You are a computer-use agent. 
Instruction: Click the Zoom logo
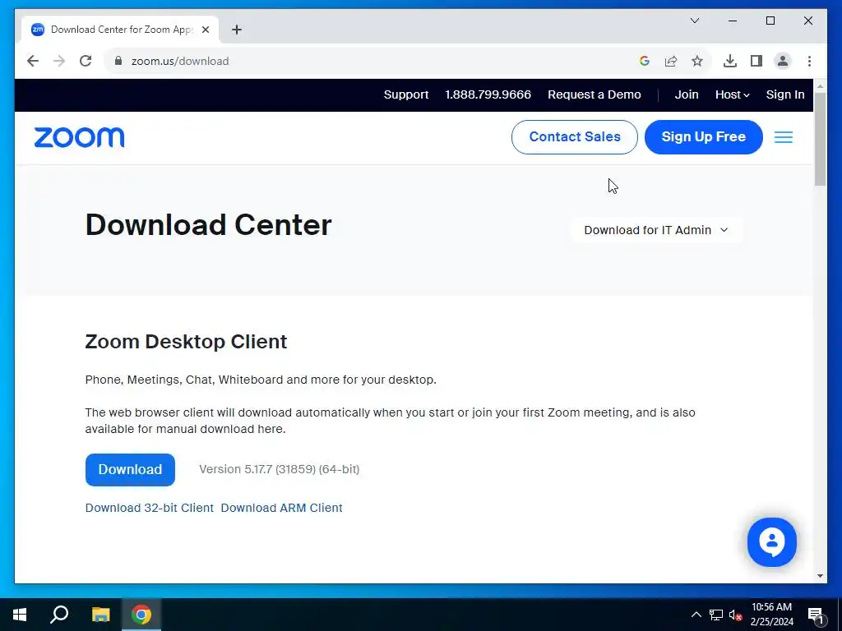click(79, 137)
